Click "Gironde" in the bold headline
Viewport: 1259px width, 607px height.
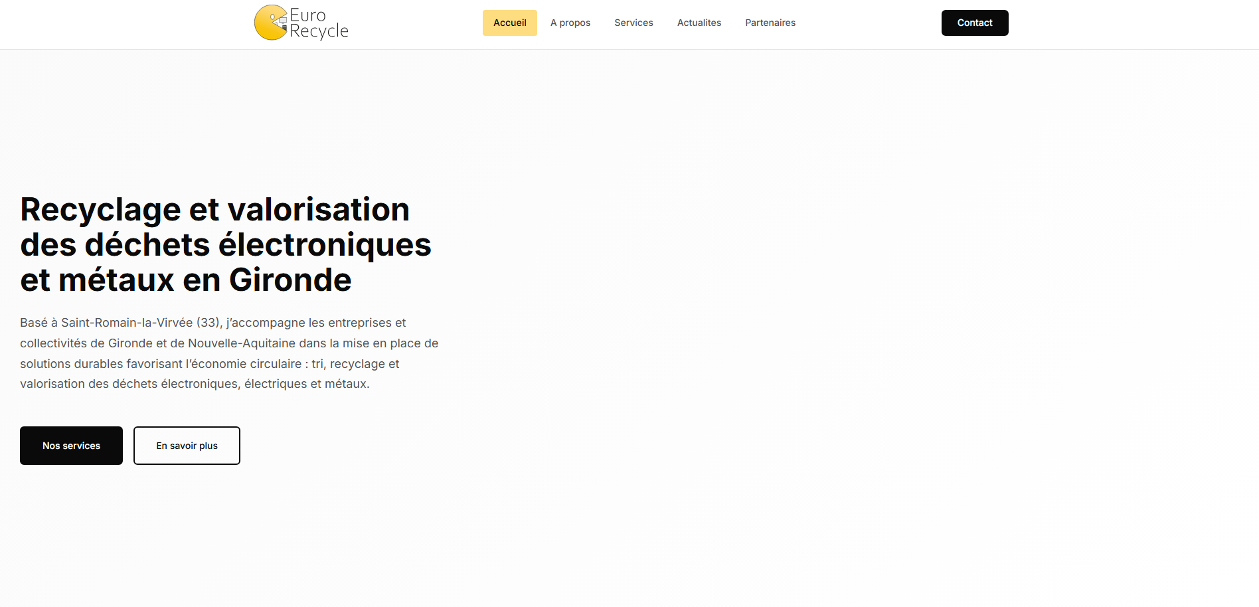(x=290, y=280)
